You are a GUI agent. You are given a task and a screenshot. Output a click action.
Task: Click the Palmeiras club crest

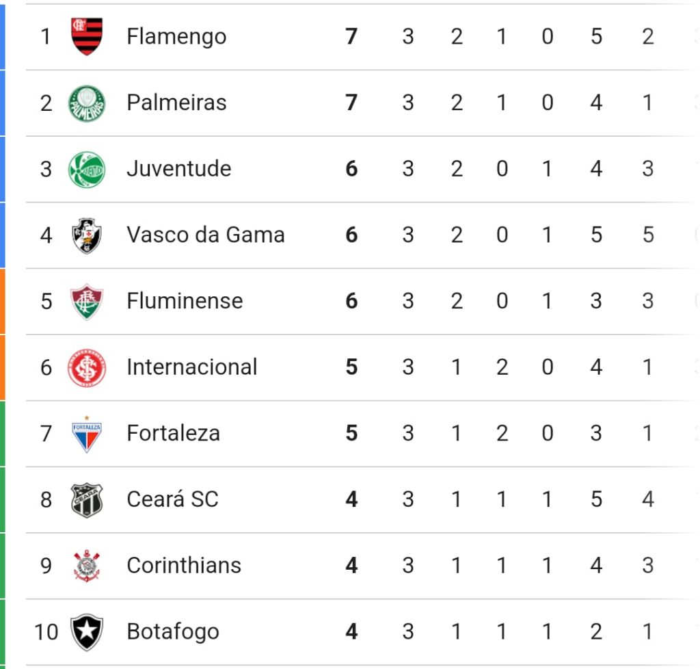click(x=87, y=103)
